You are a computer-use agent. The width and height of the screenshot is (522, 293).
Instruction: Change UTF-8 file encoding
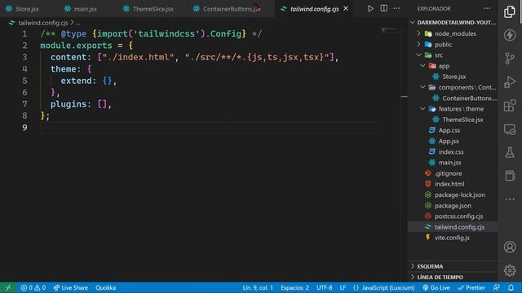pyautogui.click(x=325, y=287)
